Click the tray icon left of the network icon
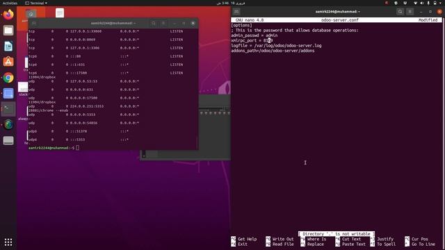The image size is (445, 250). (x=405, y=3)
